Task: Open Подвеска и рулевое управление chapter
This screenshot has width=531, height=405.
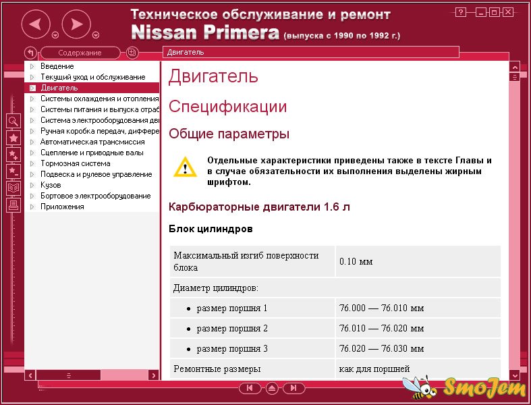Action: (x=96, y=174)
